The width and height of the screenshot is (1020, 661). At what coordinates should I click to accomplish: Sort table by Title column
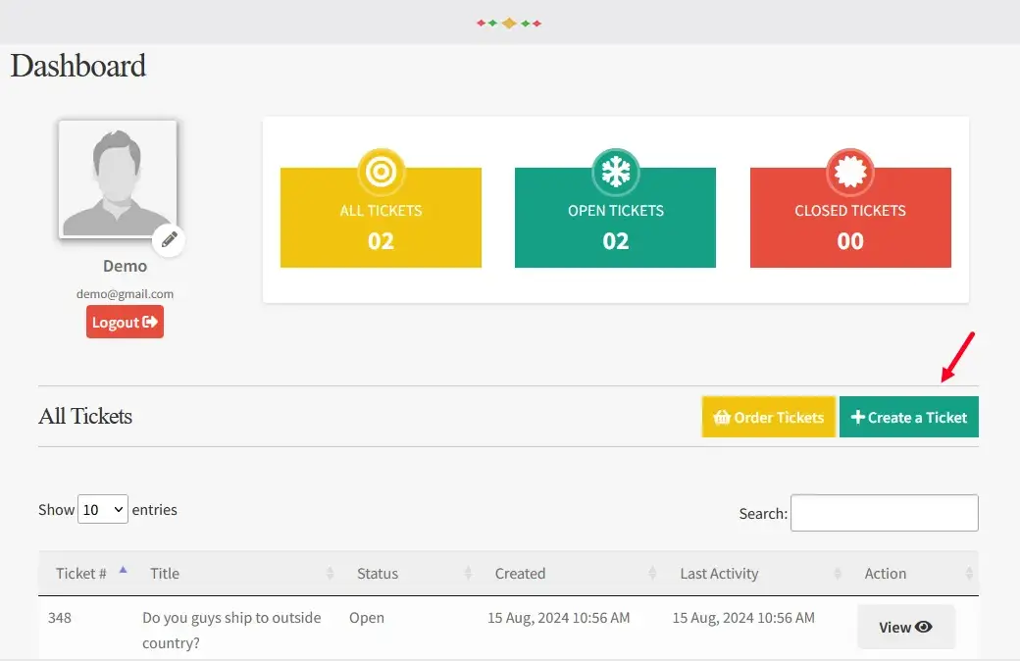[236, 573]
